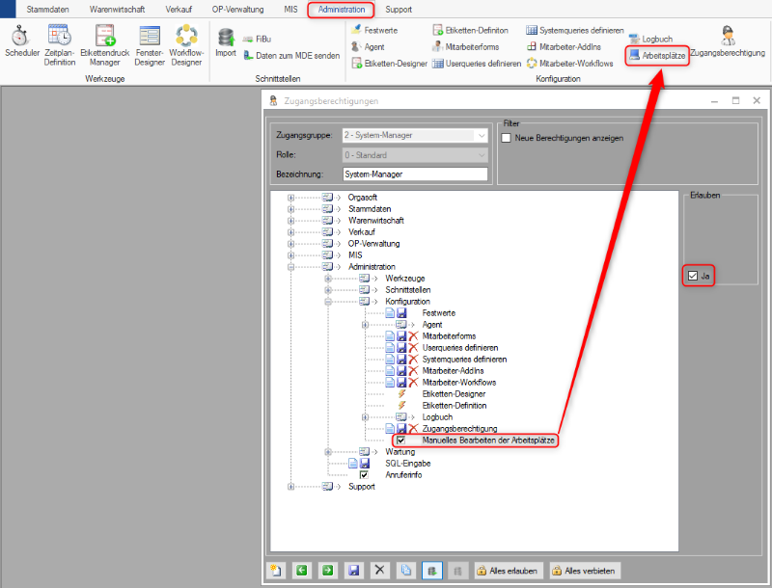Open the Support ribbon tab
Viewport: 772px width, 588px height.
398,9
